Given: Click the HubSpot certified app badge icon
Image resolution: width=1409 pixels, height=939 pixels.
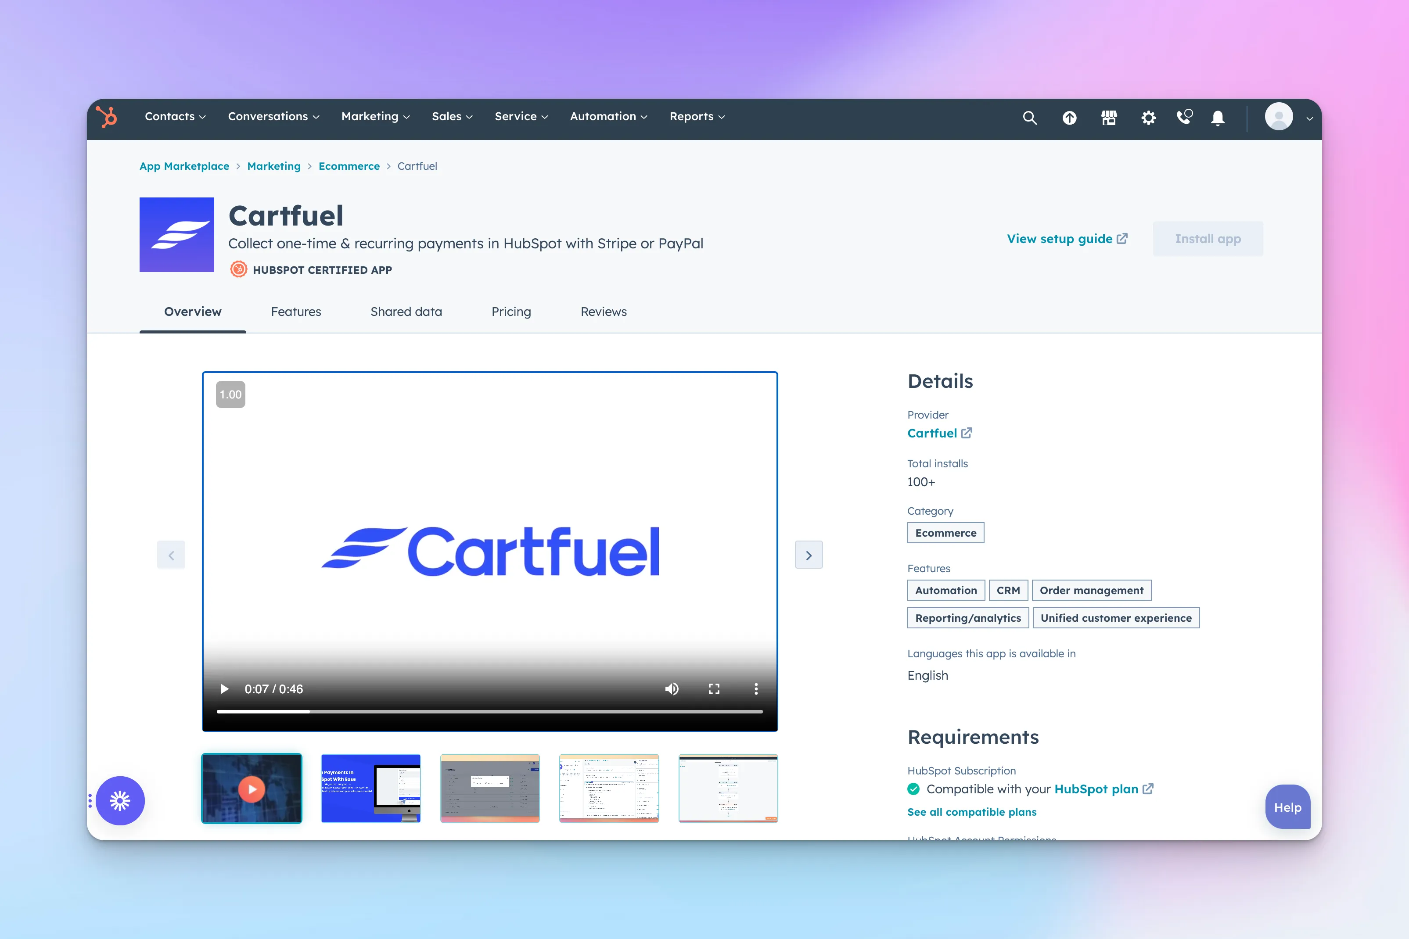Looking at the screenshot, I should tap(238, 269).
